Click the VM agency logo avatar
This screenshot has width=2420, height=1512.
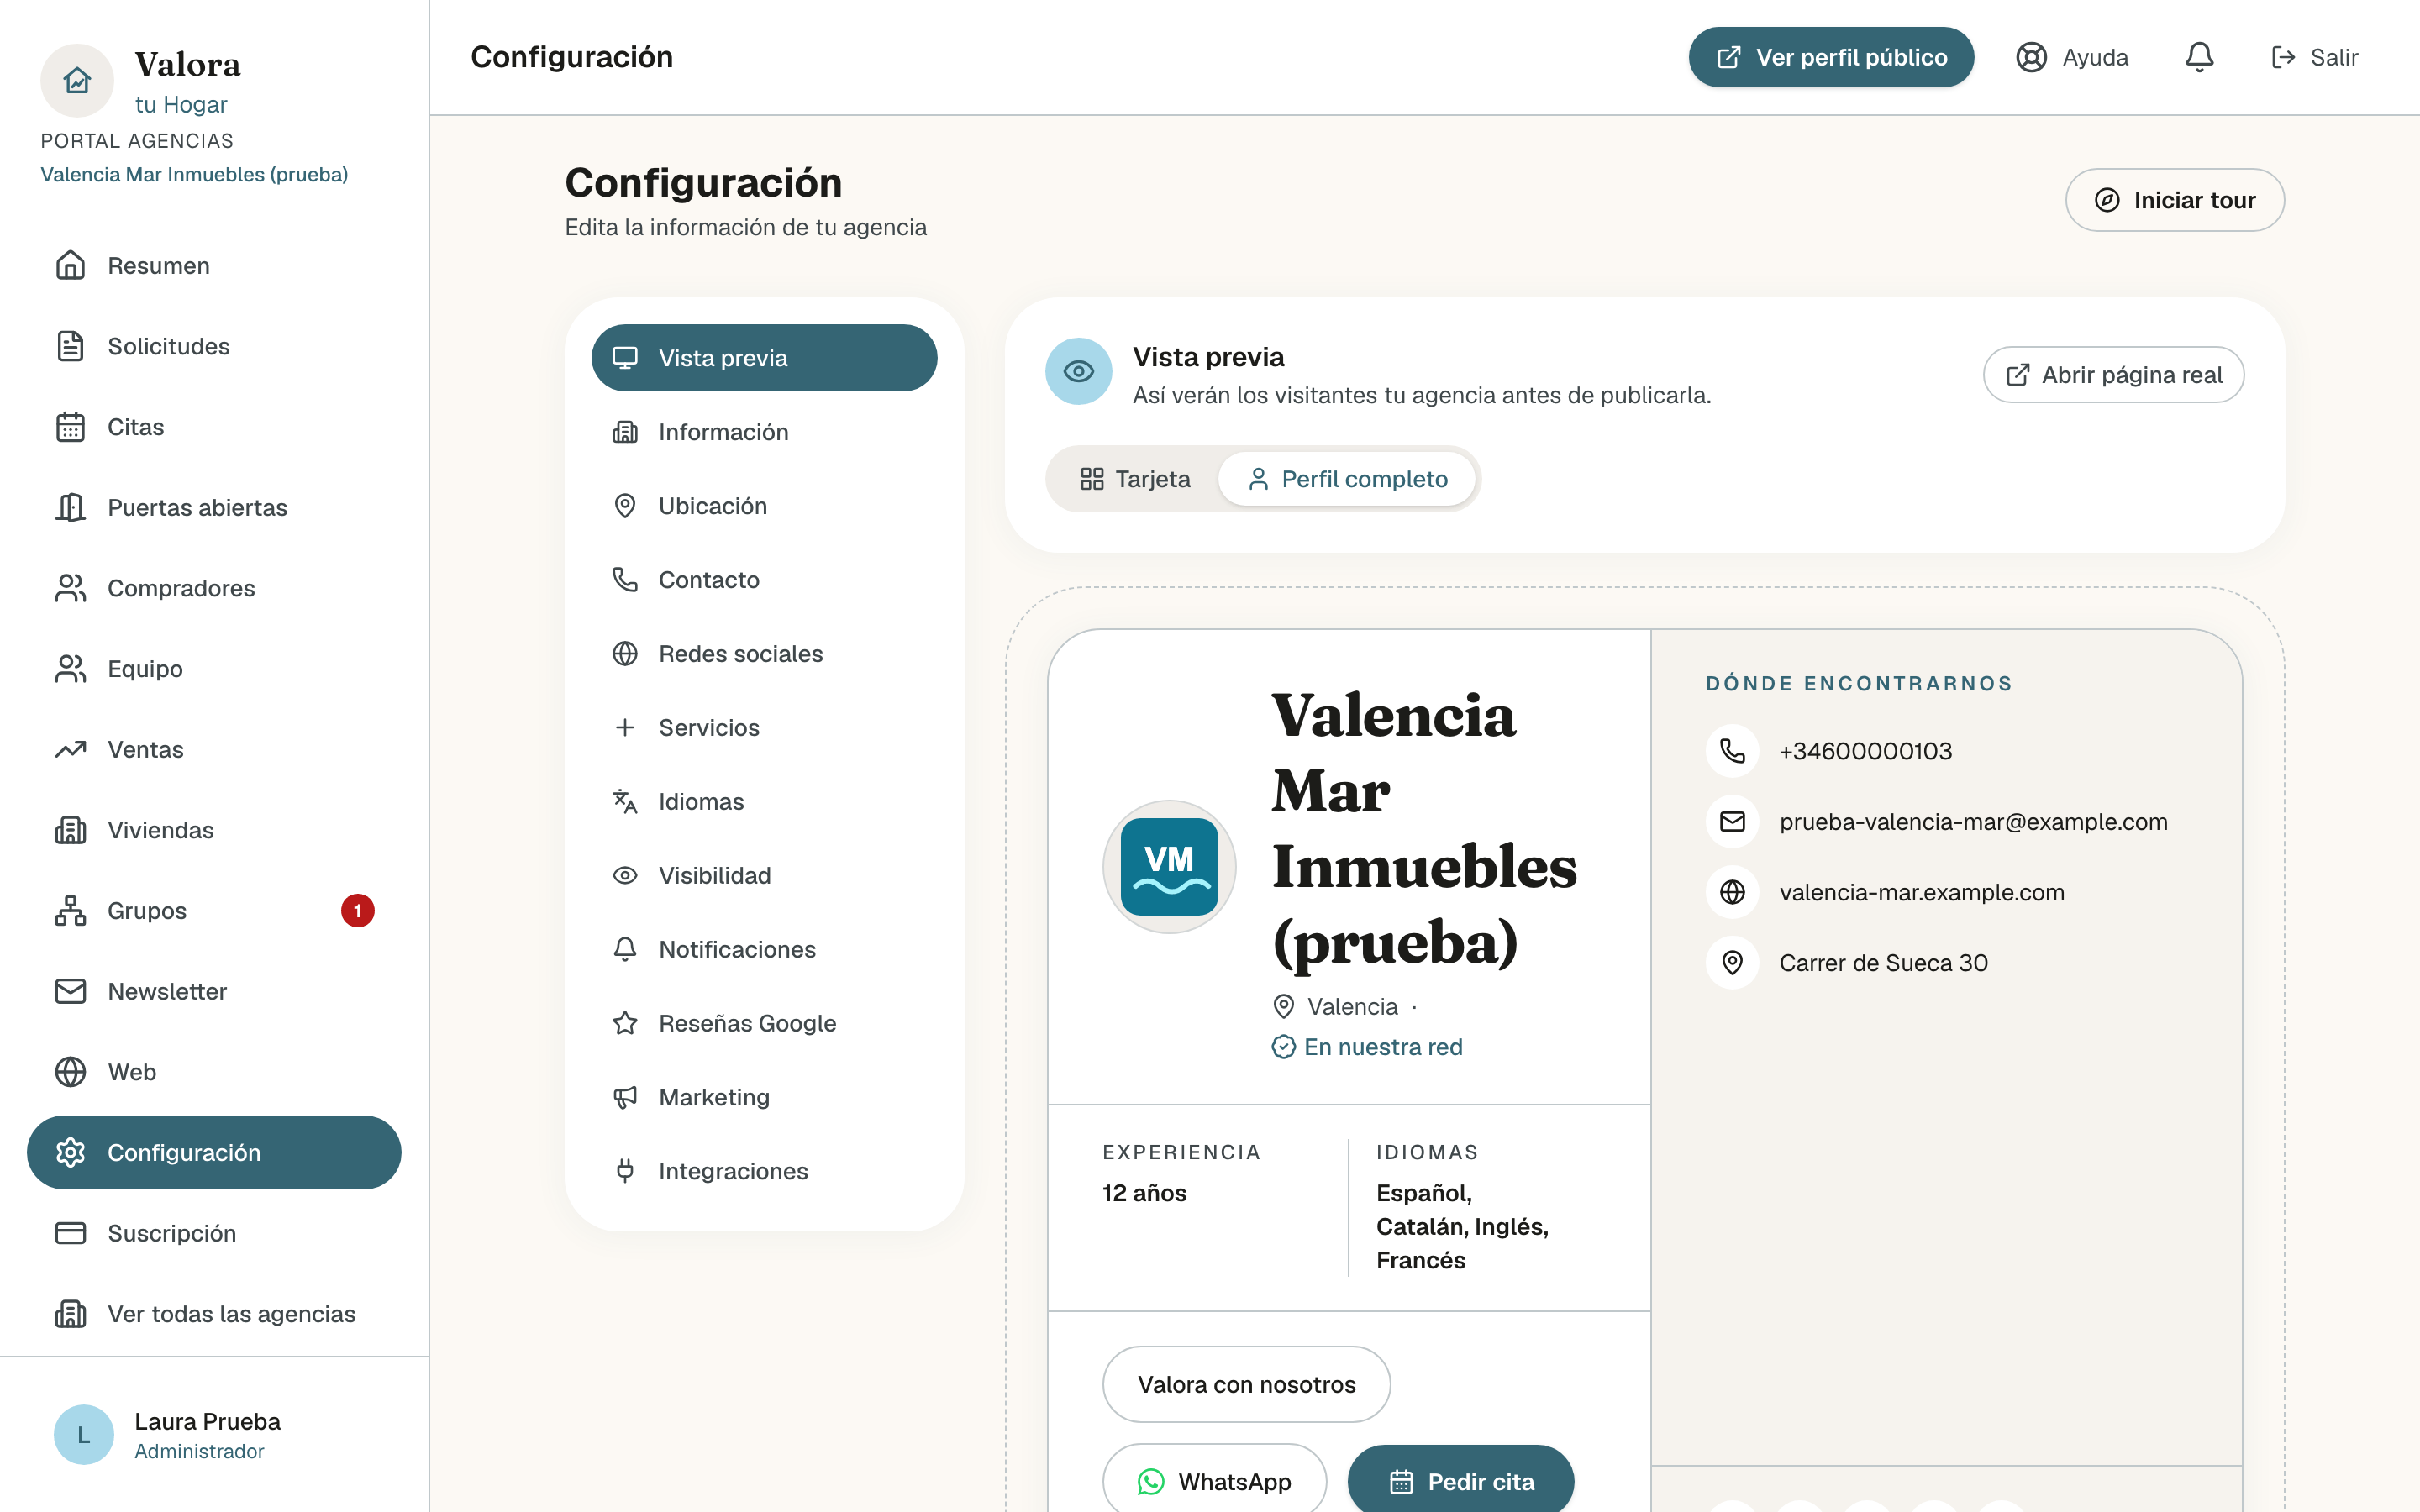click(x=1169, y=867)
